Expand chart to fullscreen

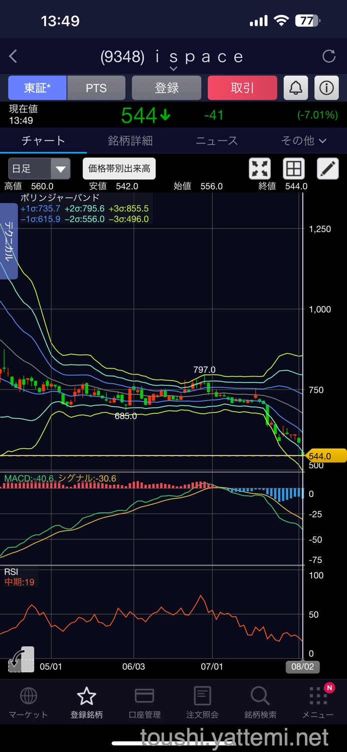pos(260,169)
